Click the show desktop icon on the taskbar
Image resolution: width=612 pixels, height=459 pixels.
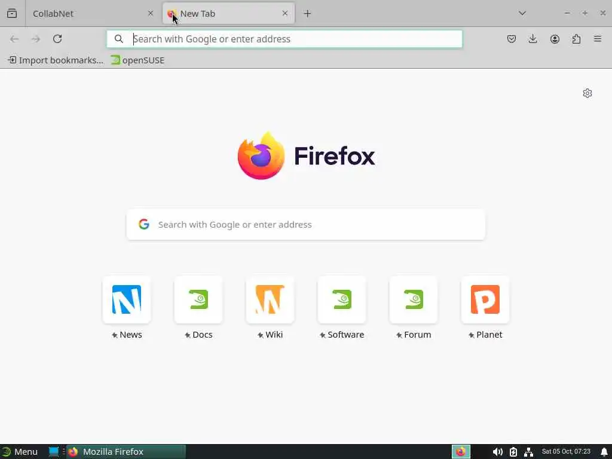53,452
